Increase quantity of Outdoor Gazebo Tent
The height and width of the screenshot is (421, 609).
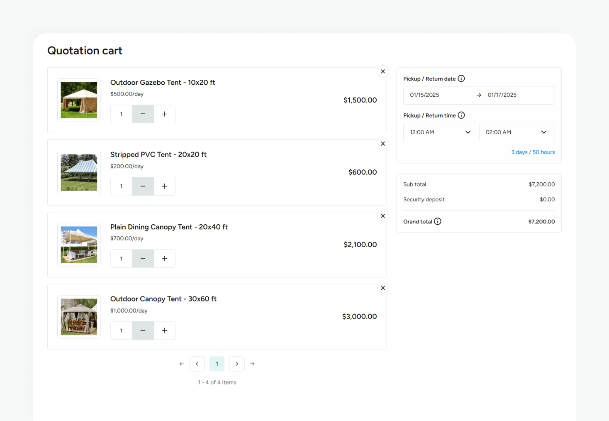[165, 114]
